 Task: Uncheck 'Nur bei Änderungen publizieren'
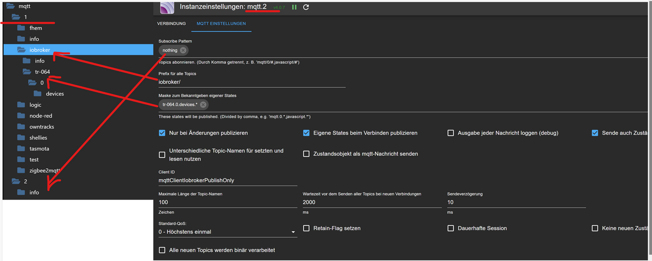click(162, 133)
